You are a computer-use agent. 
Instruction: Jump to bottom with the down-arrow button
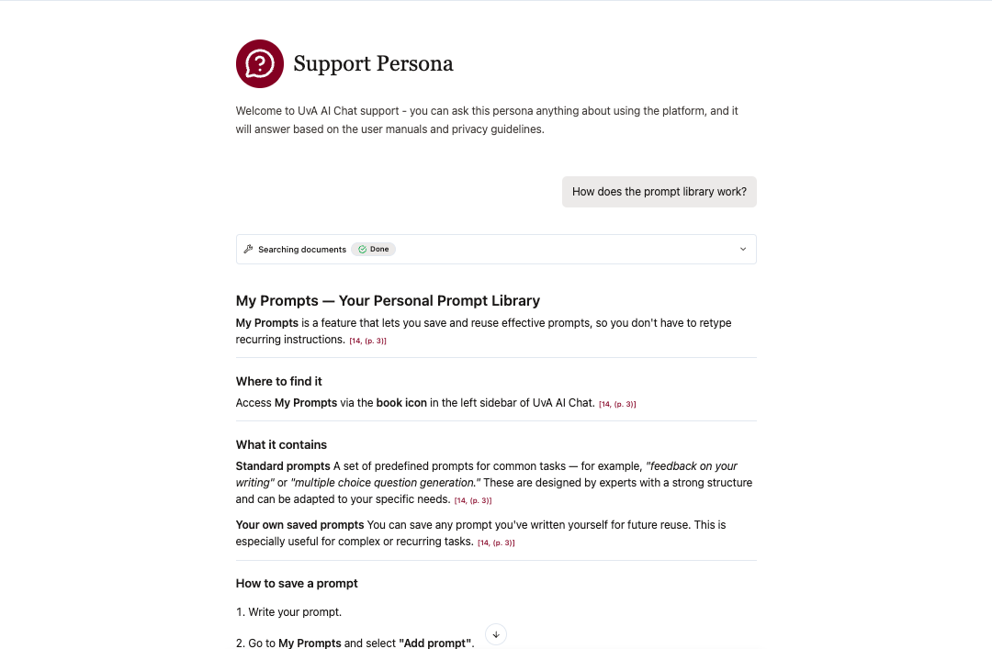(496, 634)
